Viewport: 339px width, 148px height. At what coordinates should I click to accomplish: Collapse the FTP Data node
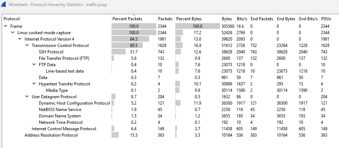[34, 65]
